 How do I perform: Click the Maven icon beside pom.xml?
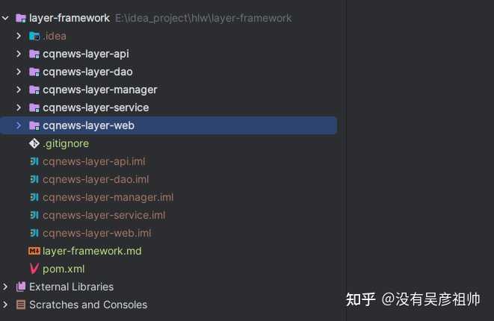[34, 269]
